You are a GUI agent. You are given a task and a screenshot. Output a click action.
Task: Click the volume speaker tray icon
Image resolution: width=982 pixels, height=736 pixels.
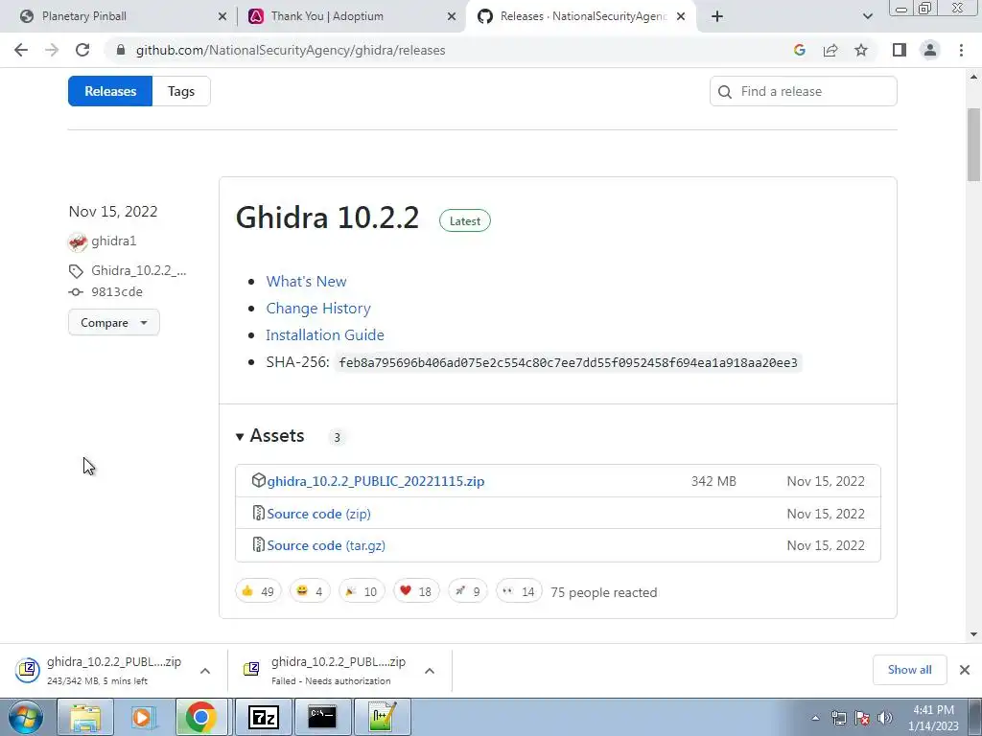pos(885,718)
